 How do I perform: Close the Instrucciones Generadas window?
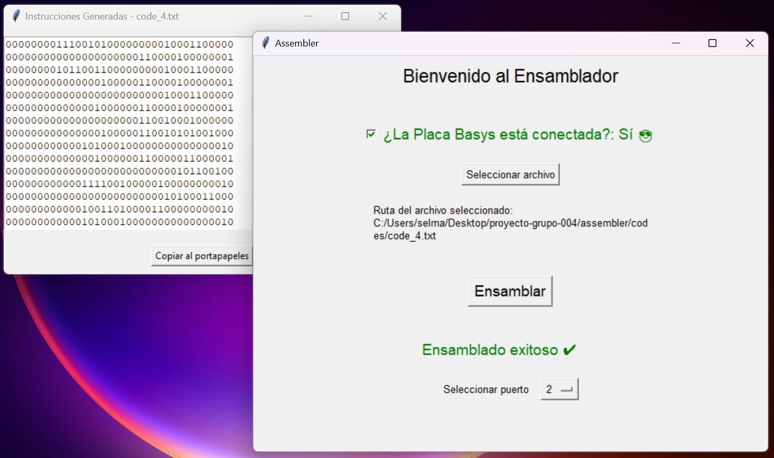click(x=383, y=16)
